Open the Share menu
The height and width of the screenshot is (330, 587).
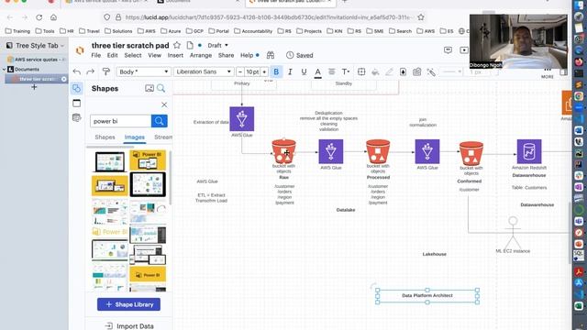(x=227, y=55)
